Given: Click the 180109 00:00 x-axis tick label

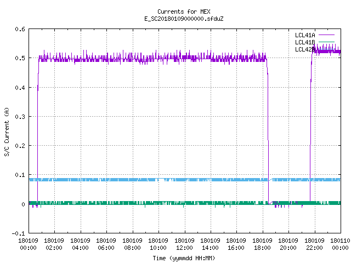Looking at the screenshot, I should tap(28, 244).
